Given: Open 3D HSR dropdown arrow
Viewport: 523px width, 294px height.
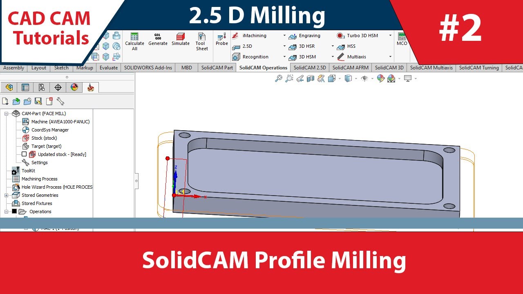Looking at the screenshot, I should click(x=333, y=46).
